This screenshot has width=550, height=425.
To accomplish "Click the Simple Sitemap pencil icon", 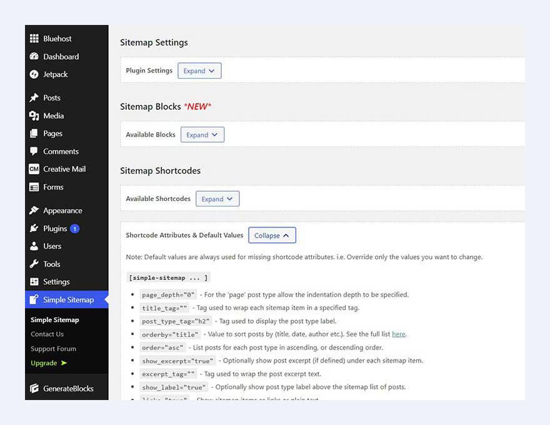I will [34, 300].
